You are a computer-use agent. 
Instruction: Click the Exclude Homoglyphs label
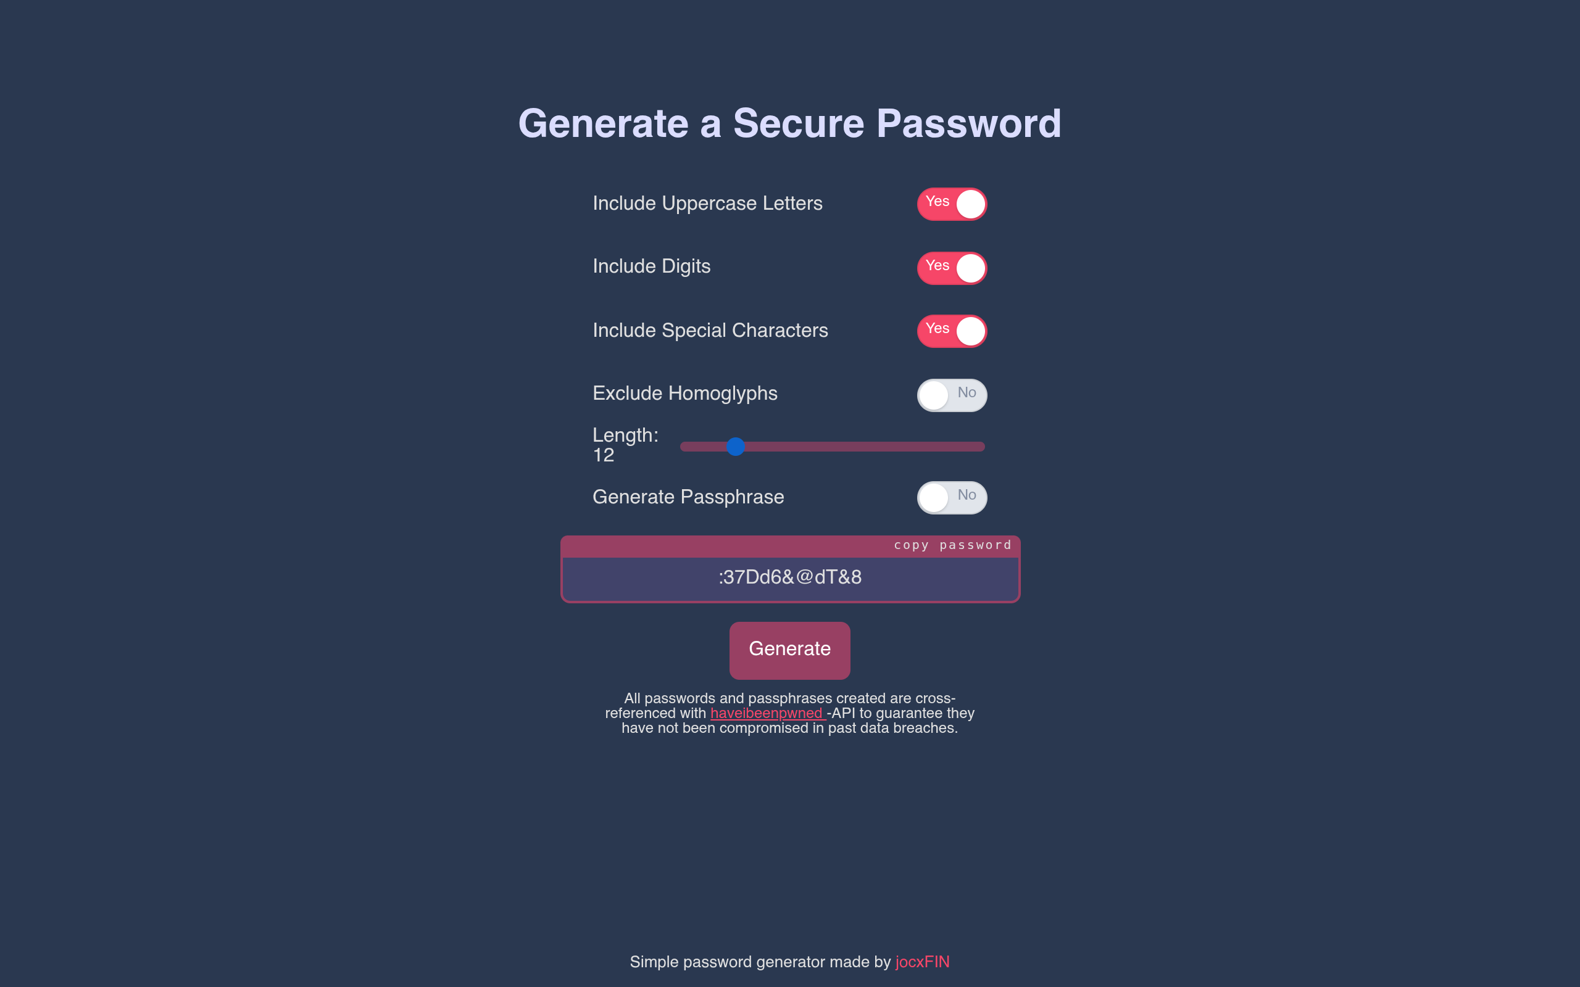pos(685,393)
